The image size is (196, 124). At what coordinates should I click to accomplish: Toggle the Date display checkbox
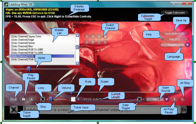(x=139, y=99)
